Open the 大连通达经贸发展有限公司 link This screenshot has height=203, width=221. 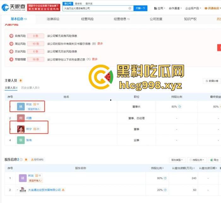45,190
